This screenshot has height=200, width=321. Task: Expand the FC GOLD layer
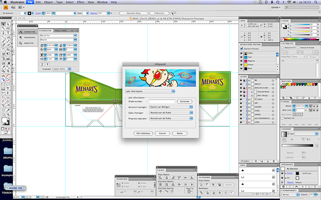coord(249,99)
